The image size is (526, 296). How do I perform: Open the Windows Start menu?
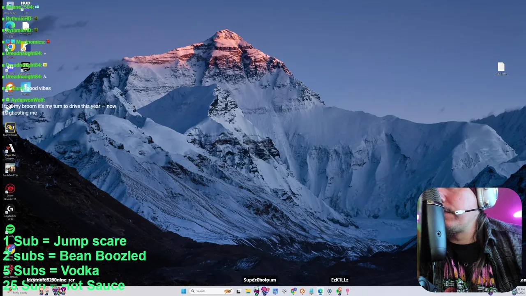tap(184, 291)
